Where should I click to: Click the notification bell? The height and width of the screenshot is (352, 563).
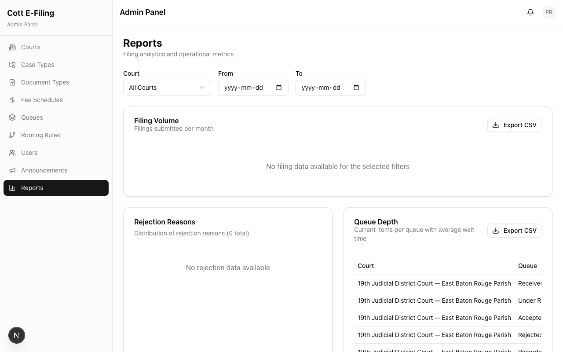pos(530,12)
